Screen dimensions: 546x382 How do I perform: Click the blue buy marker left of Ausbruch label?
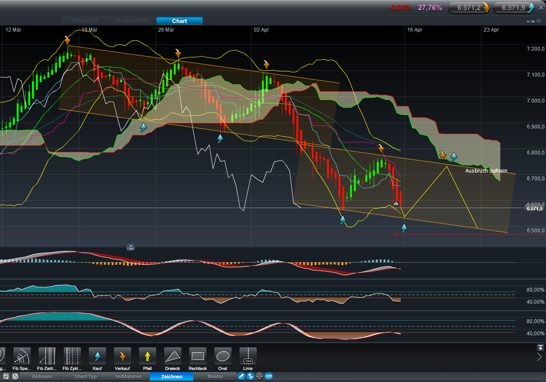(454, 156)
